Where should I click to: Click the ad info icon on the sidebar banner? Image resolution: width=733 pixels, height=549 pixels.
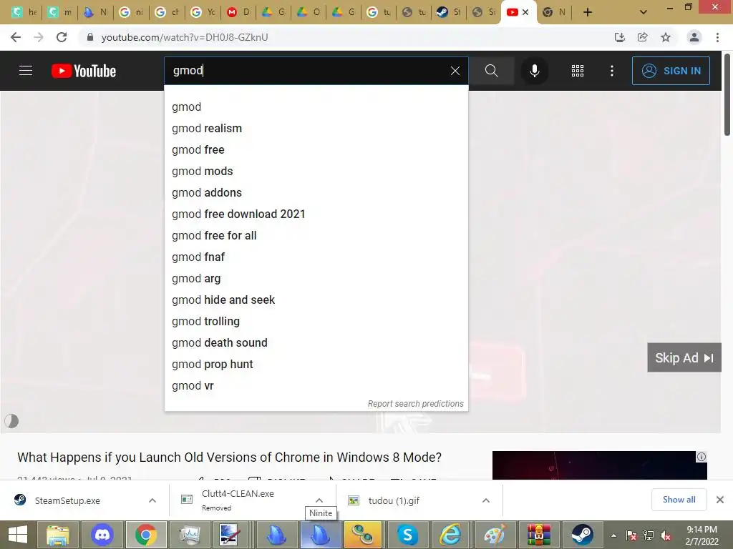pos(702,457)
